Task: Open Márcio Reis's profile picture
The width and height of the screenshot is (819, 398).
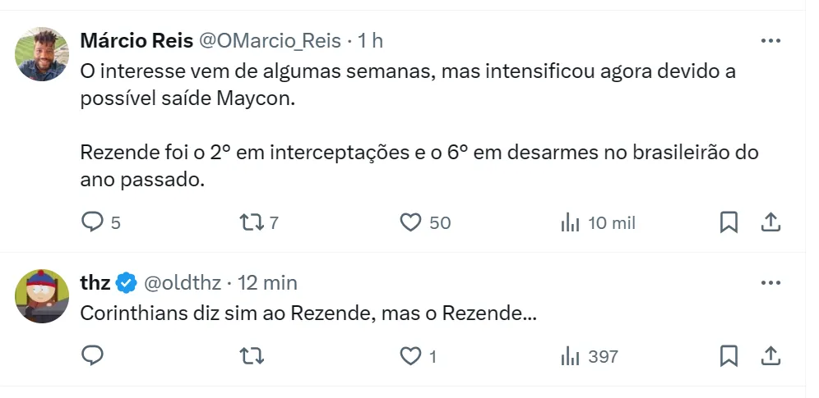Action: pos(42,54)
